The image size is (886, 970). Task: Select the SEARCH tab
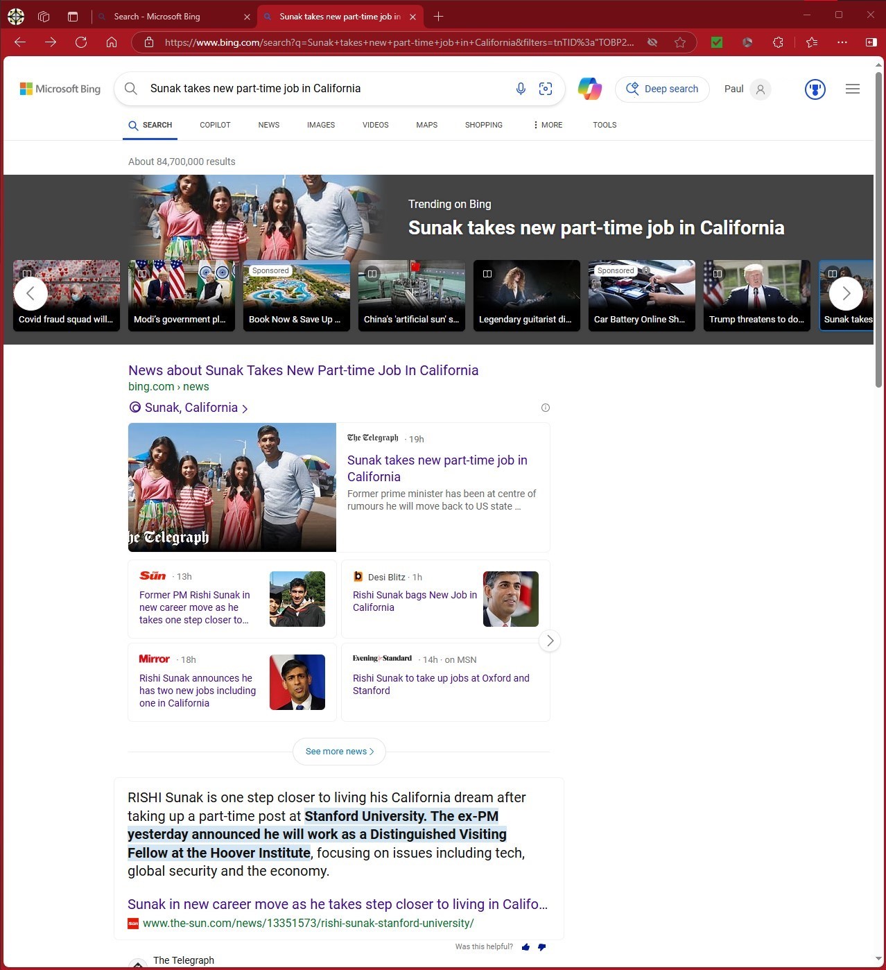(150, 125)
